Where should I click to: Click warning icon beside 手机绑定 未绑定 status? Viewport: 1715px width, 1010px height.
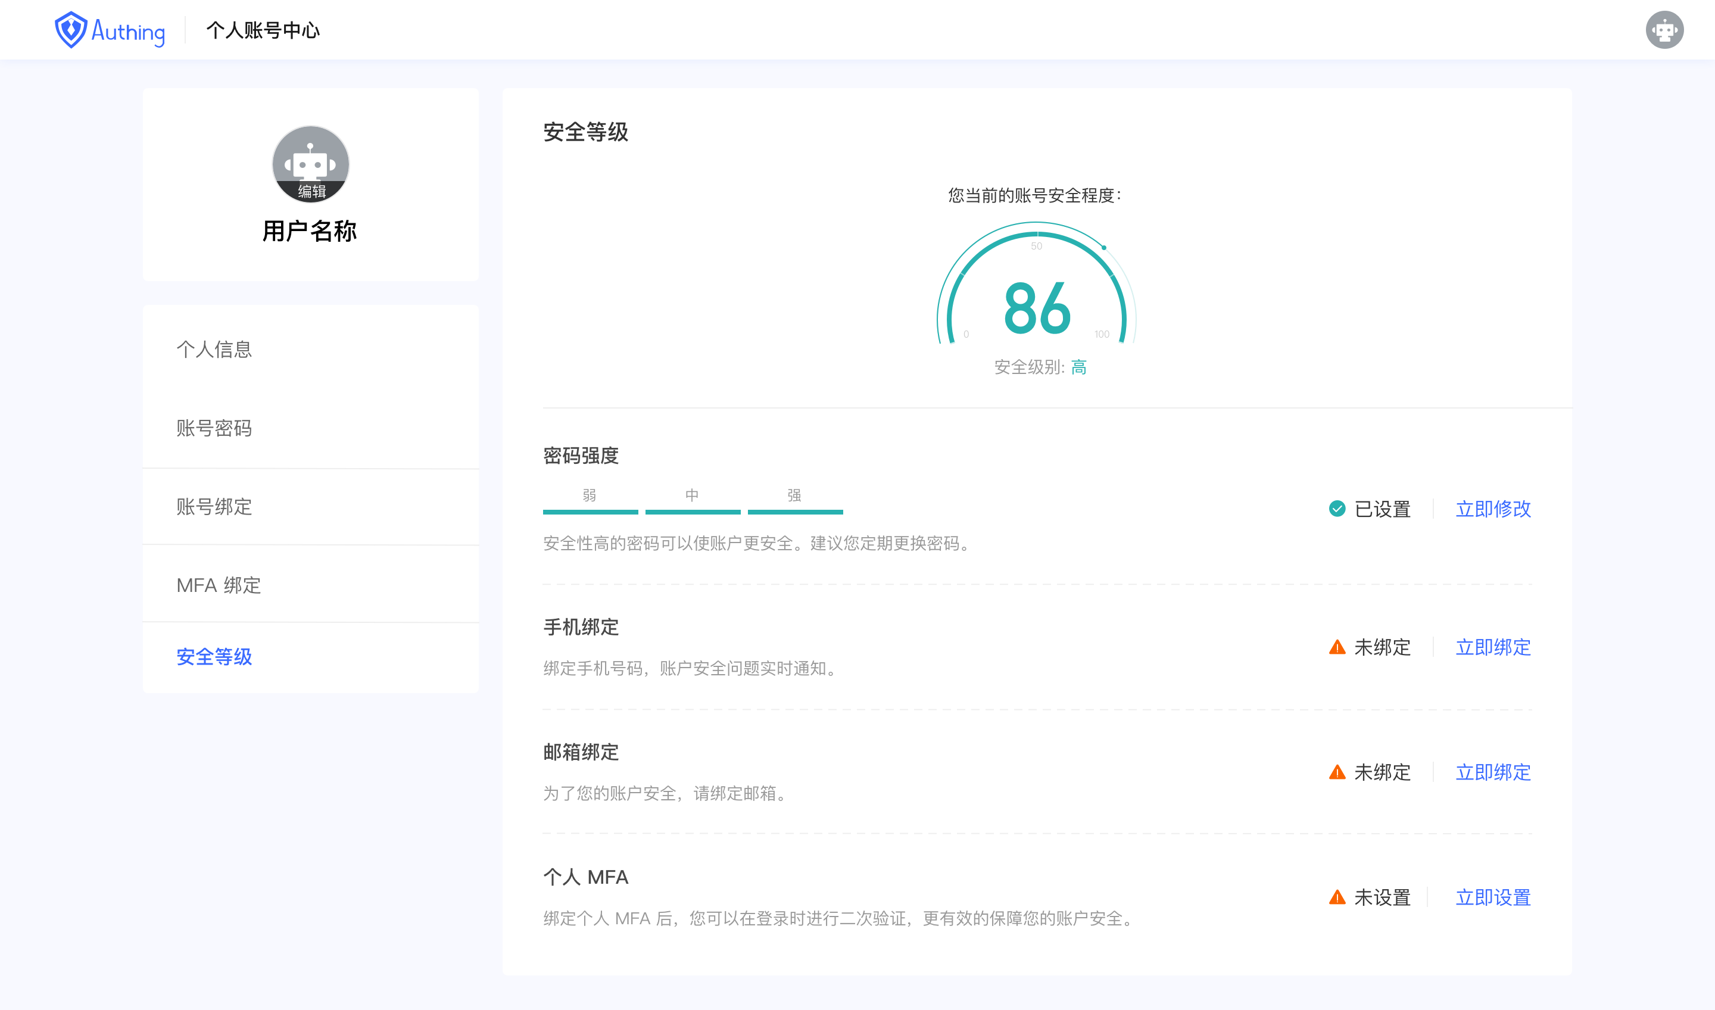(x=1337, y=647)
